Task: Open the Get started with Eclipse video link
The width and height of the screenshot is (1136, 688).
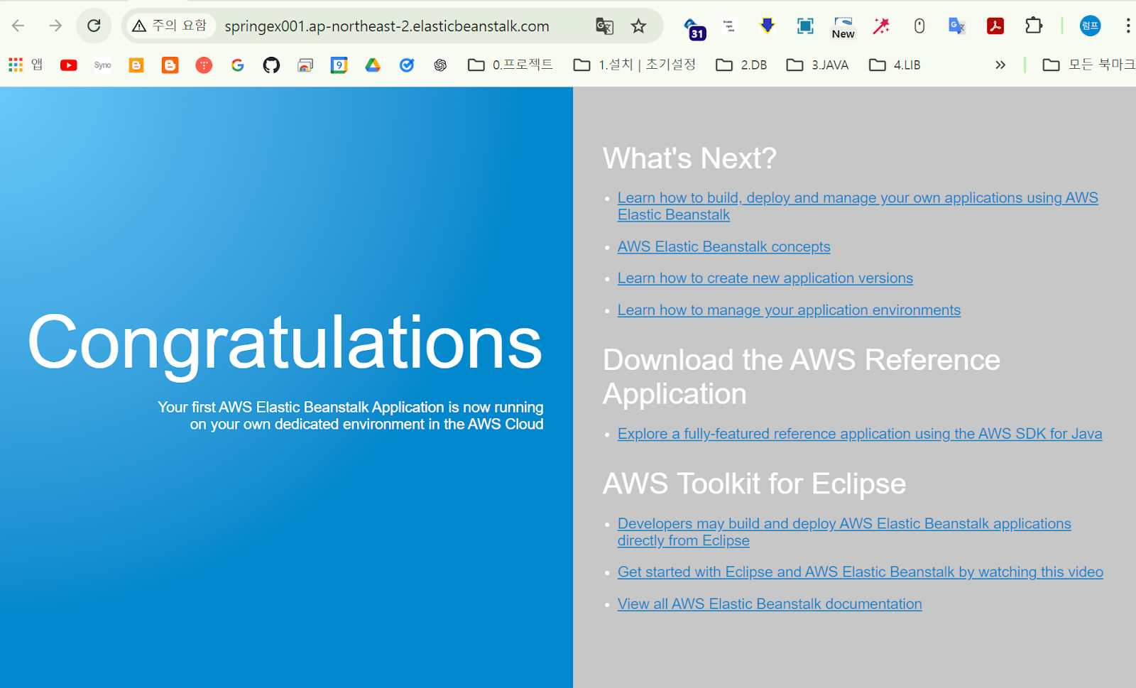Action: 860,572
